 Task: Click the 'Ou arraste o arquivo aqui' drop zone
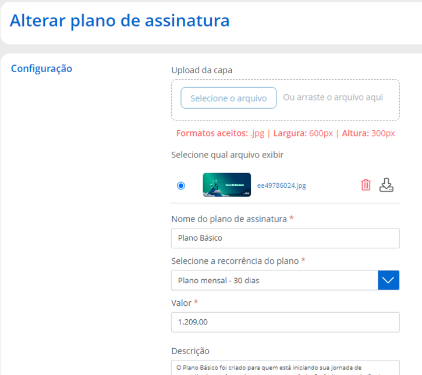pyautogui.click(x=333, y=98)
